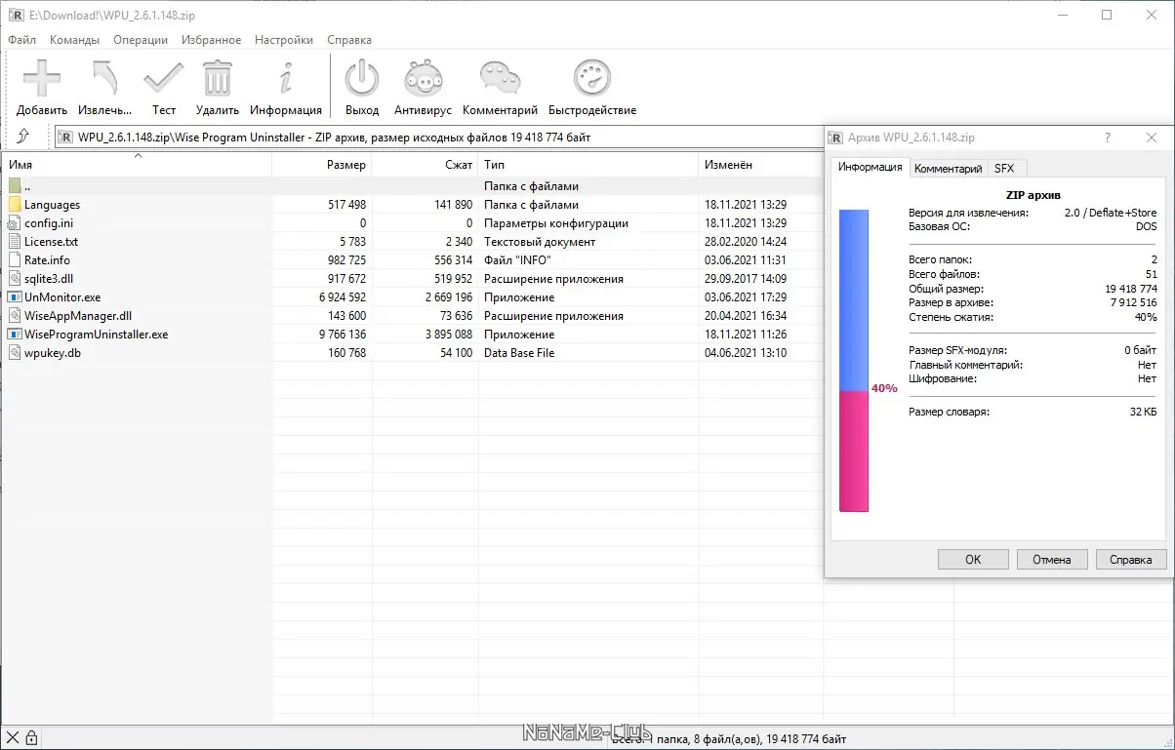Switch to the SFX tab
Viewport: 1175px width, 750px height.
1004,169
